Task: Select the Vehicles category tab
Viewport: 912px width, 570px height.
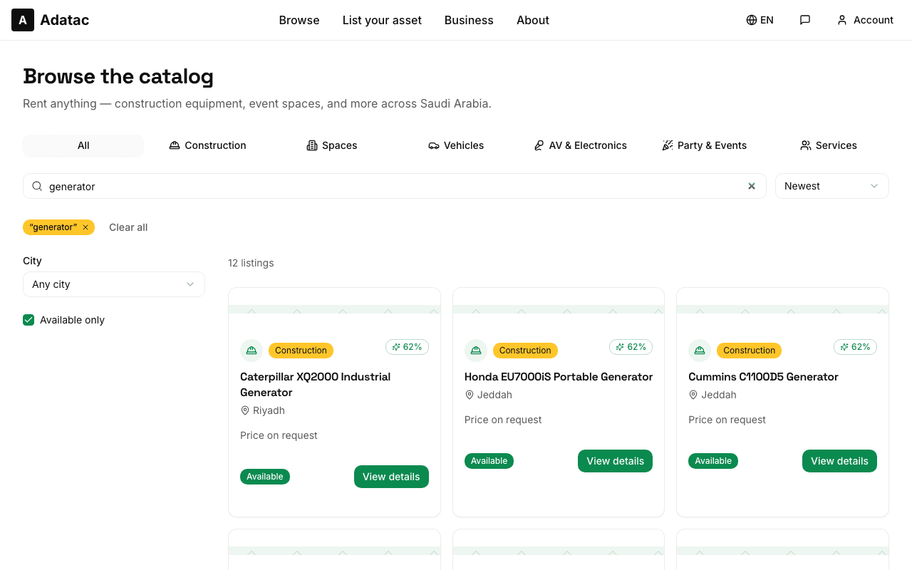Action: pyautogui.click(x=456, y=145)
